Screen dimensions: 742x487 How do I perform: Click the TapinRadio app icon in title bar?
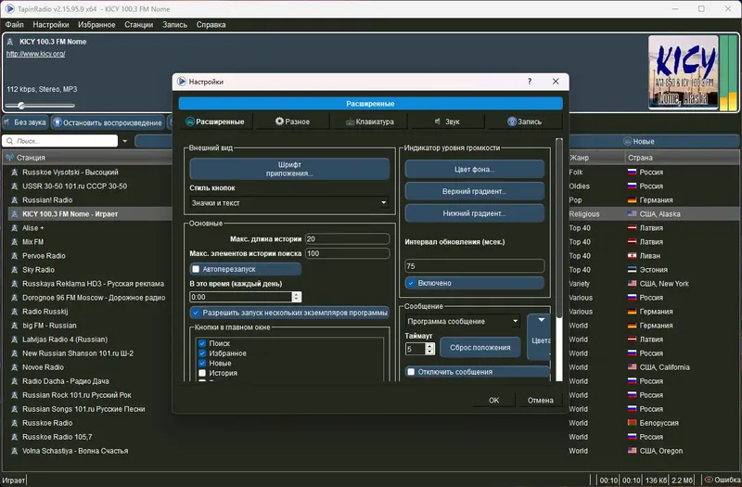(9, 8)
